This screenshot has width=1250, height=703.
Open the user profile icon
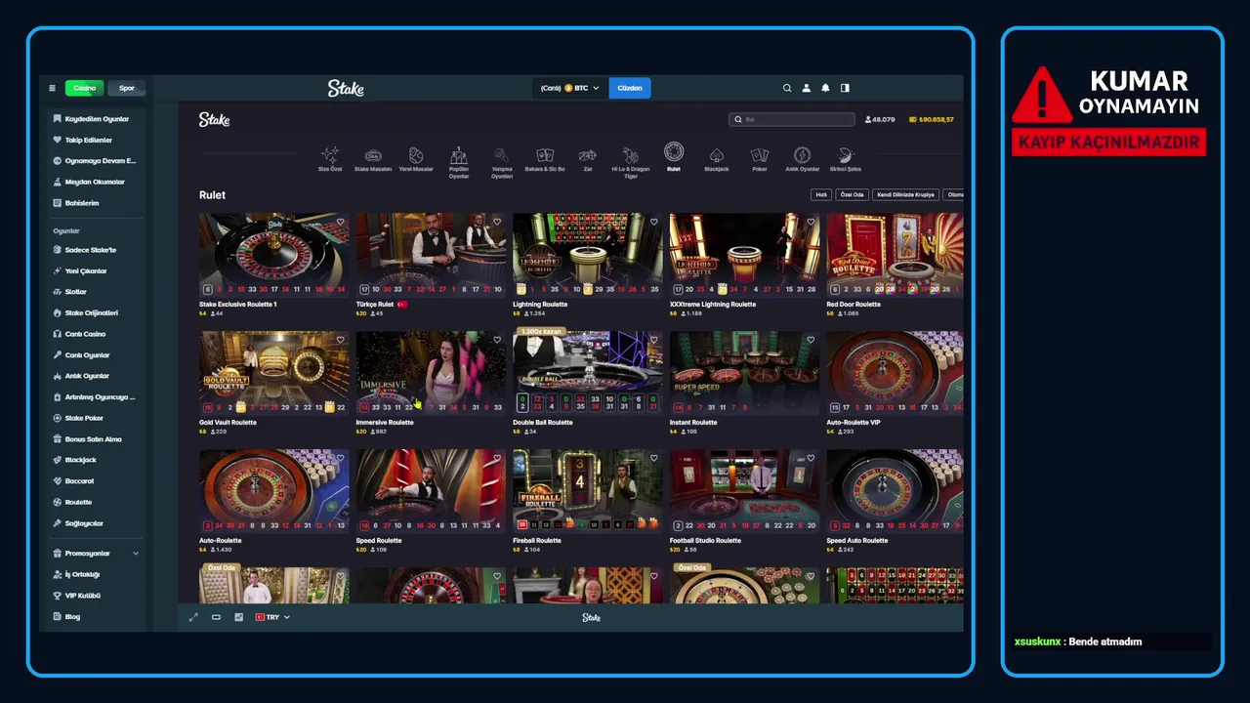pos(807,88)
